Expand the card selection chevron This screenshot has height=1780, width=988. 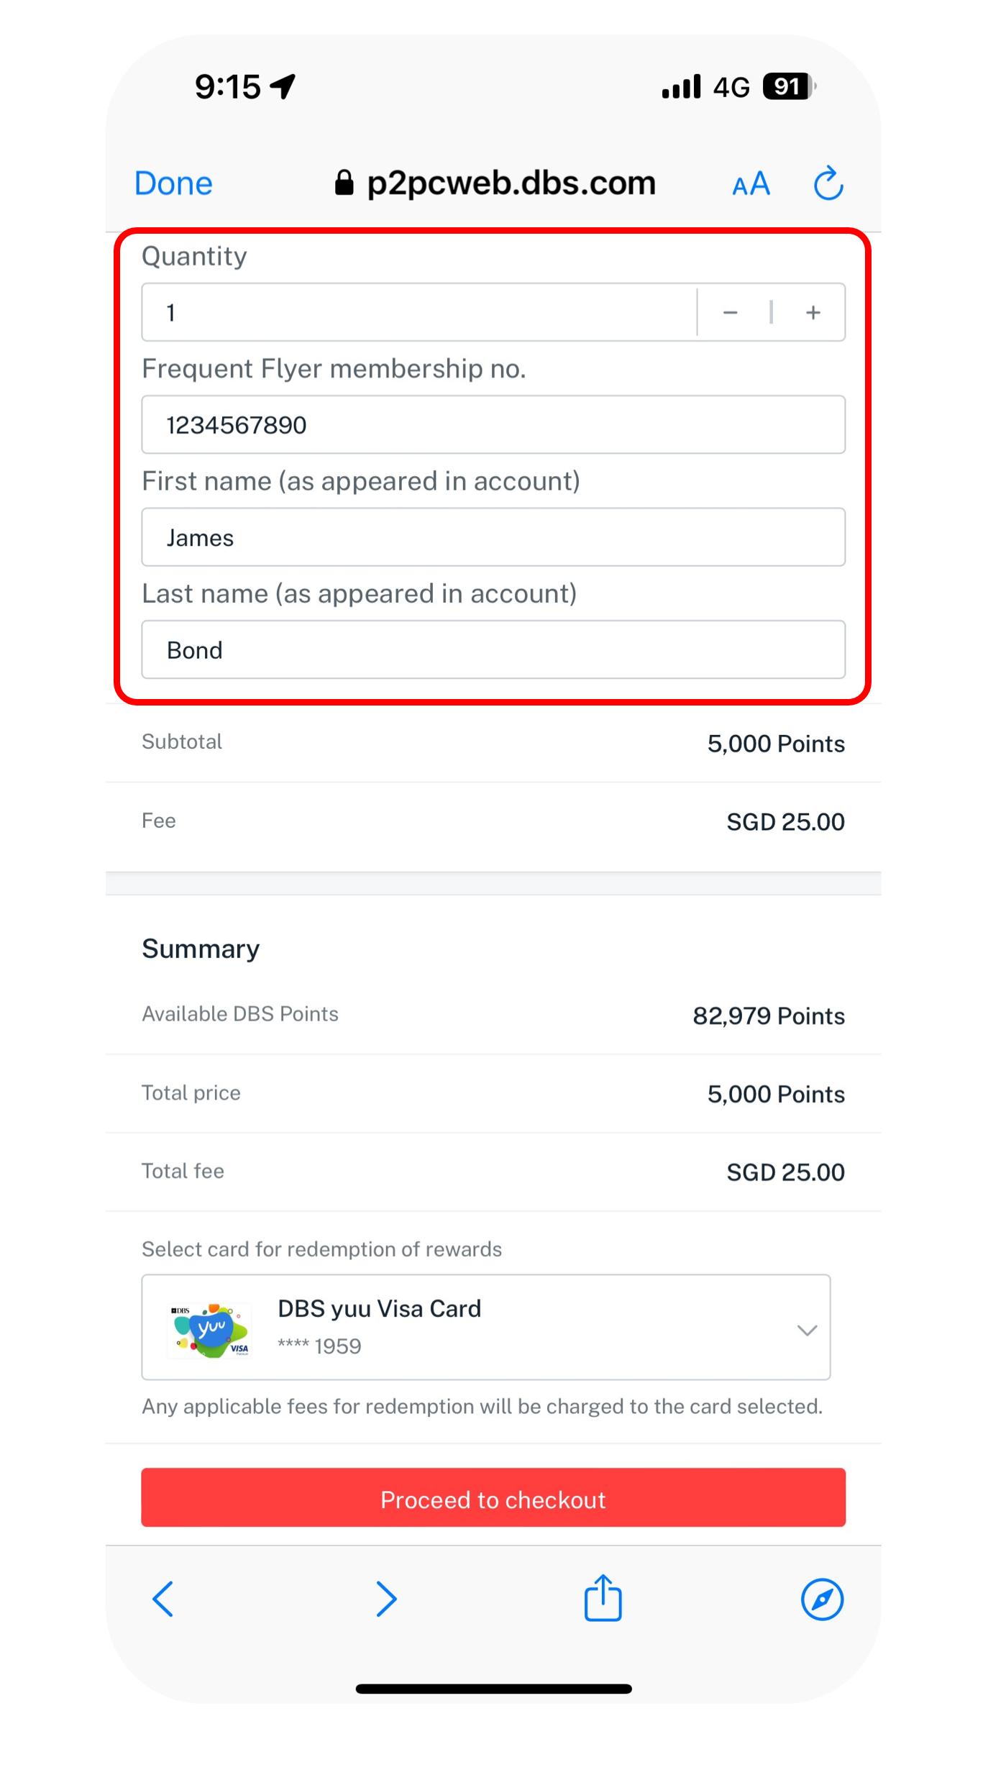pyautogui.click(x=807, y=1330)
